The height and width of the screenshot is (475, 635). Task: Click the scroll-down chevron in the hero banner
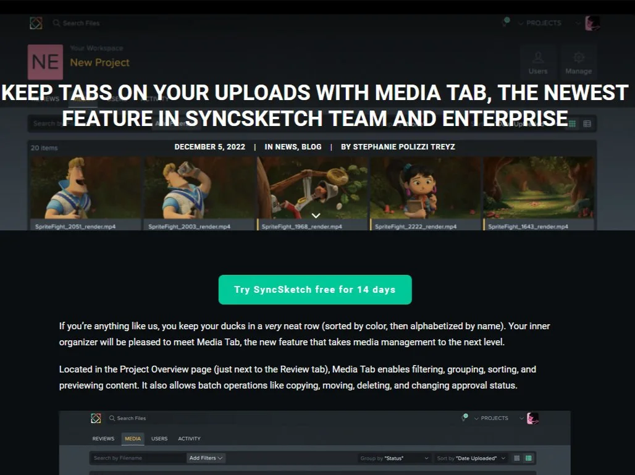[316, 216]
